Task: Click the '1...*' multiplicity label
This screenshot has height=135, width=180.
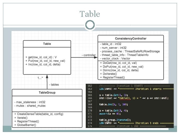Action: (40, 78)
